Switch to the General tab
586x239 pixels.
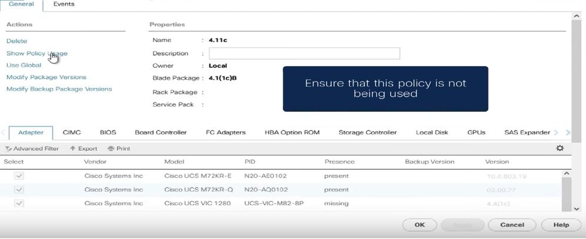click(x=21, y=4)
